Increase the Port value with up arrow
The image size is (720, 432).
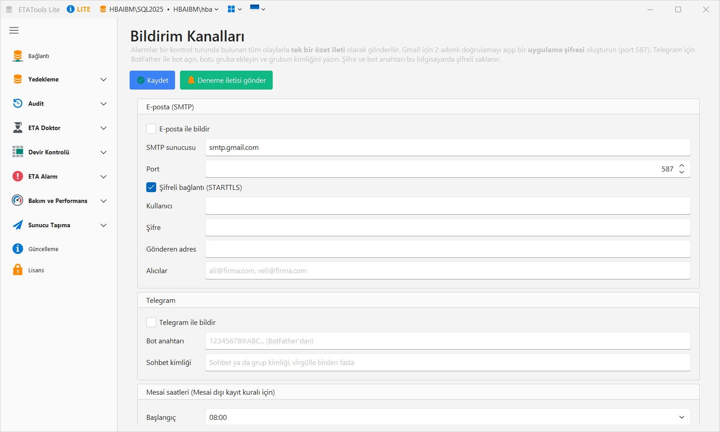click(x=682, y=166)
